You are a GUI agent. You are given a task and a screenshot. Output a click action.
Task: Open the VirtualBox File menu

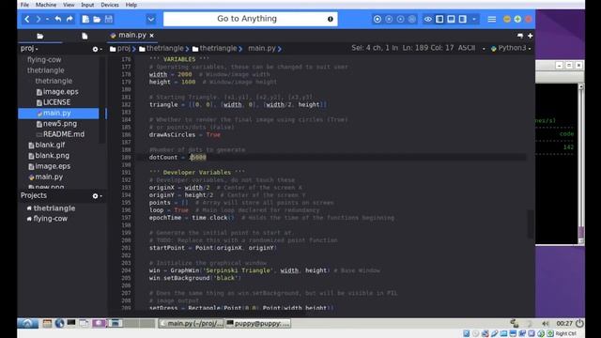(x=24, y=5)
